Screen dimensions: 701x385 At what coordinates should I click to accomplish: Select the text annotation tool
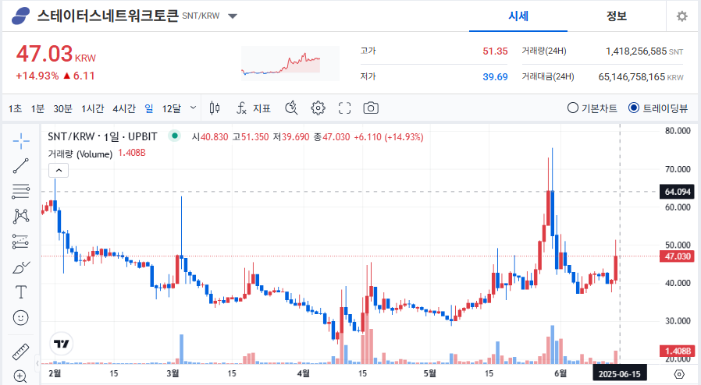(21, 292)
